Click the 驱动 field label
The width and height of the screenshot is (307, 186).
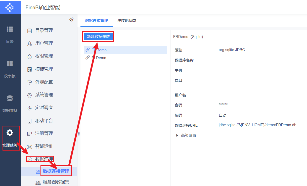point(179,50)
